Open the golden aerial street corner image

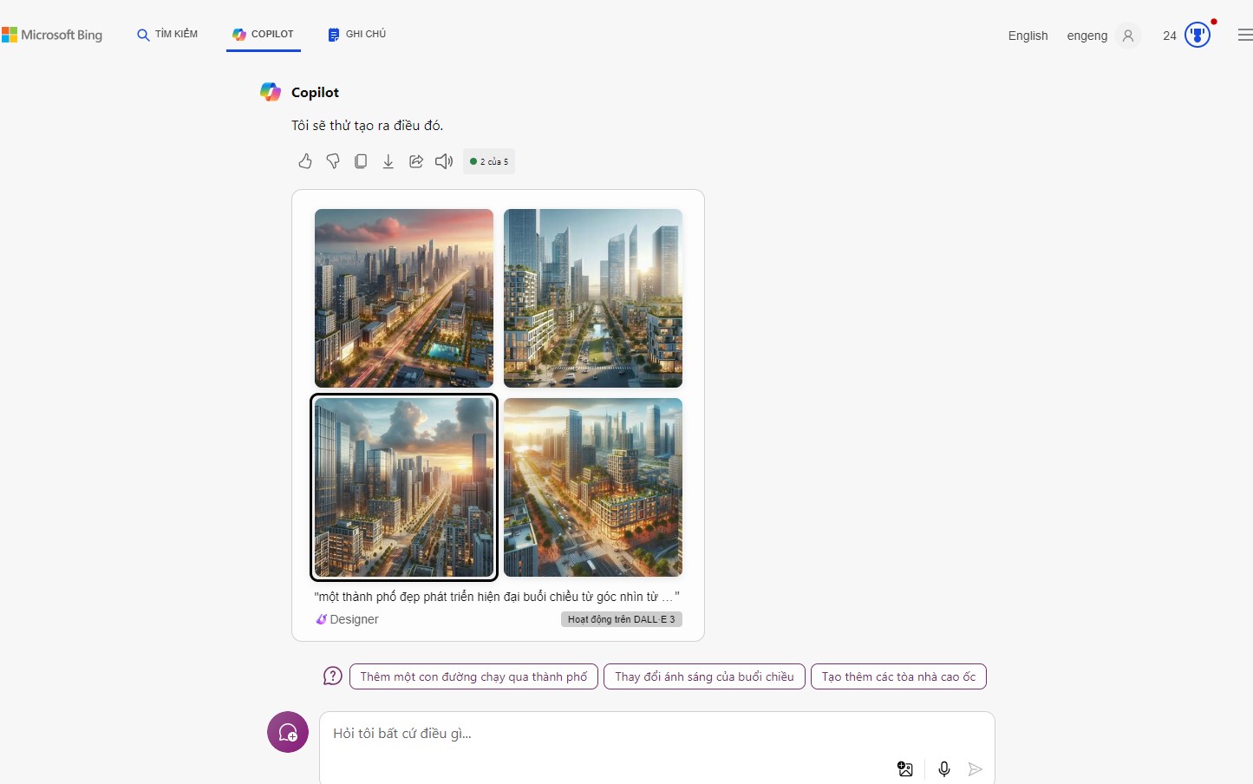(593, 487)
